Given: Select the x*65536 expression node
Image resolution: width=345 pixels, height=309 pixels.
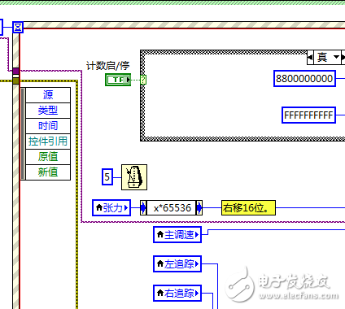Looking at the screenshot, I should click(171, 208).
